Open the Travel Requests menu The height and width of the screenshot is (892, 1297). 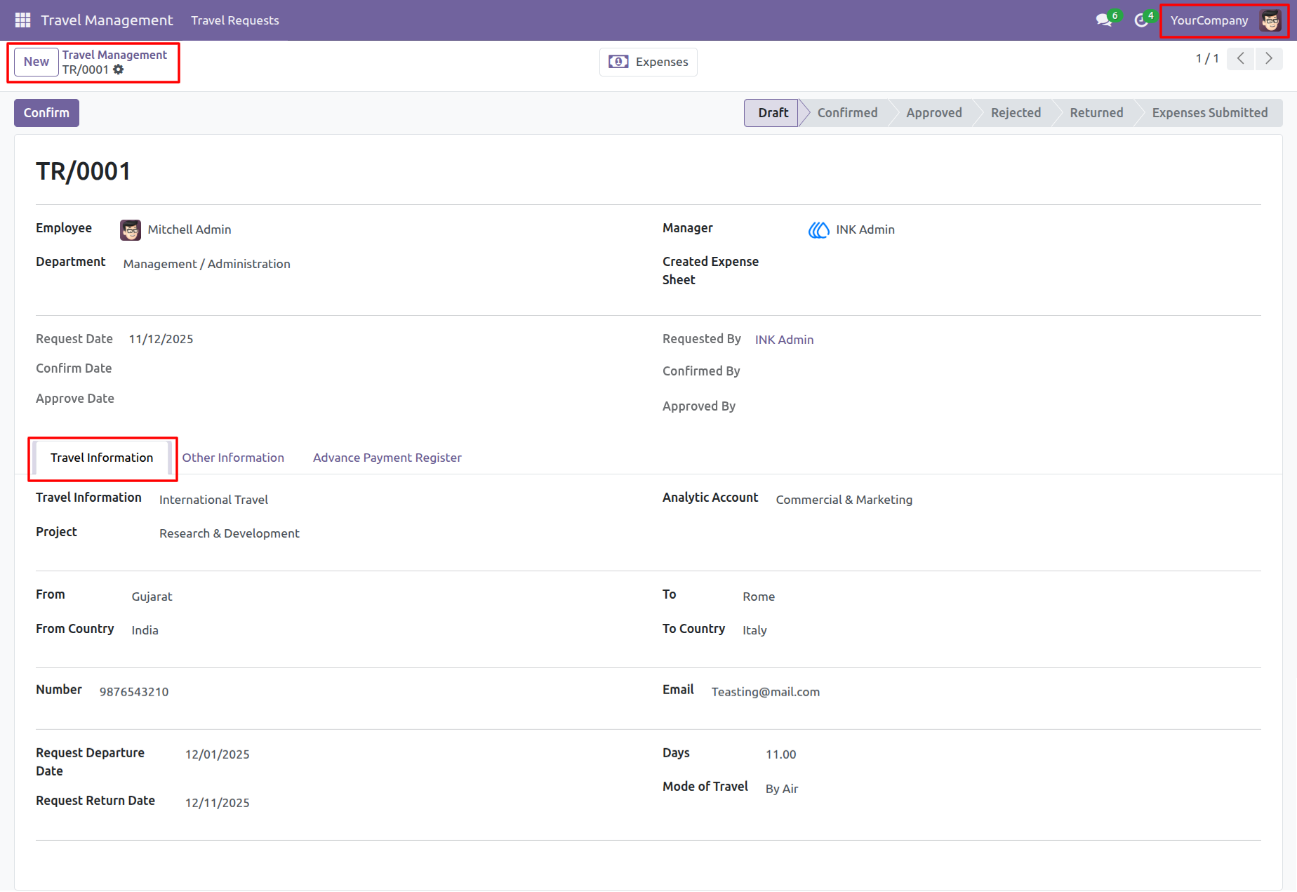[x=235, y=20]
